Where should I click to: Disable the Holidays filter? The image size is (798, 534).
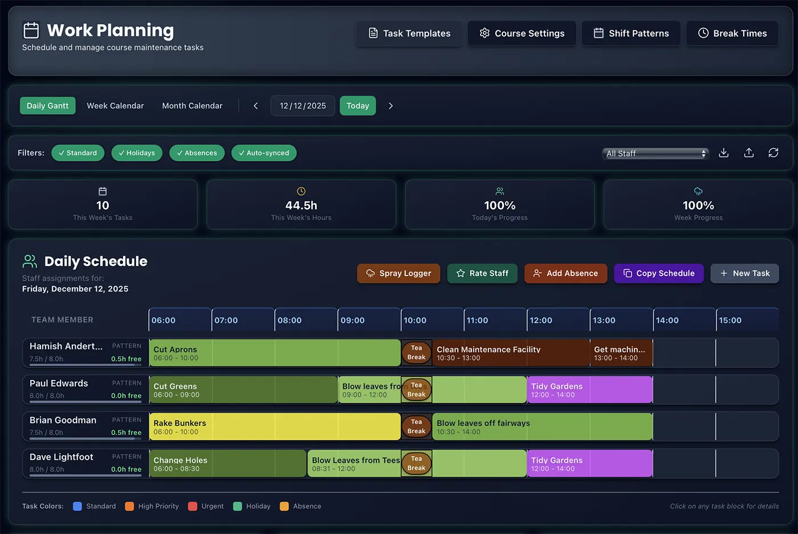click(137, 153)
